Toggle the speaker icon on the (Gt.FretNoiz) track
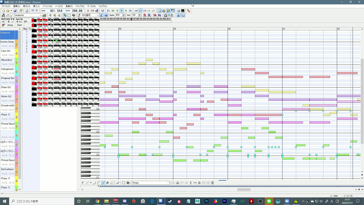364x205 pixels. (16, 172)
